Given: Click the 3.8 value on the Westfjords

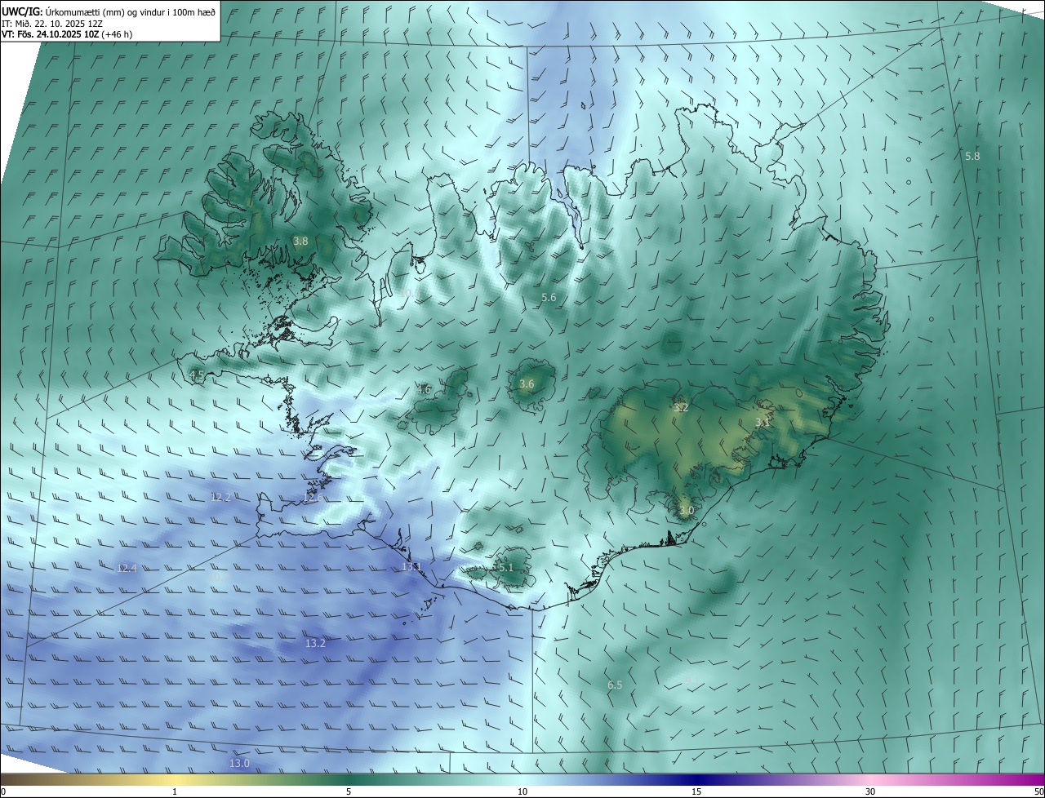Looking at the screenshot, I should [300, 241].
